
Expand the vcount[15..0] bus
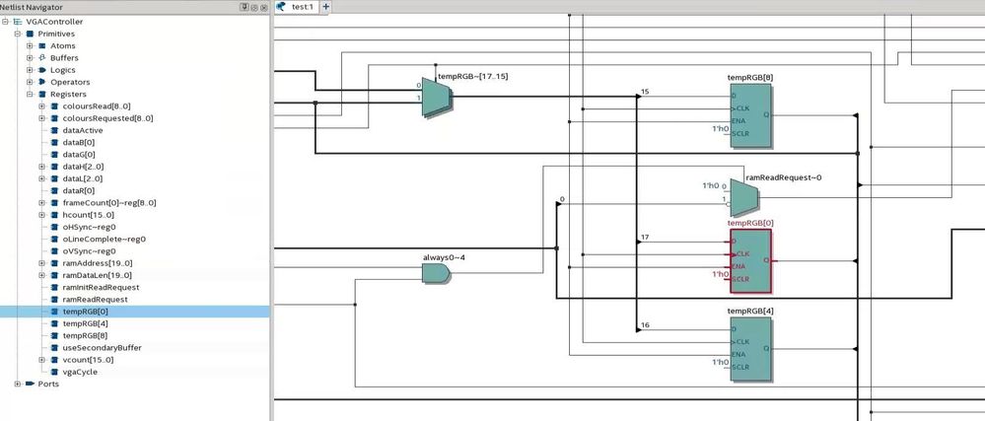tap(42, 360)
